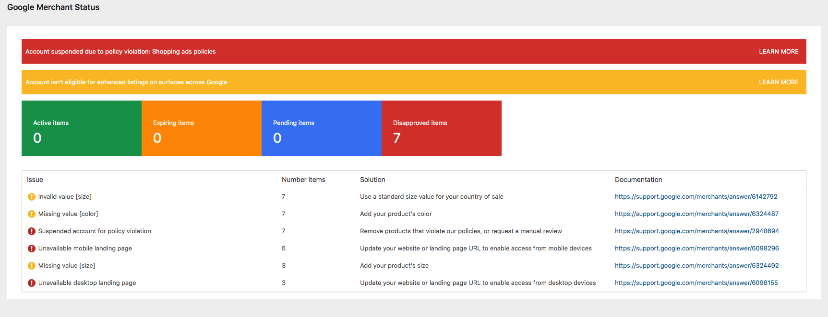828x317 pixels.
Task: Select the blue Pending items tile
Action: coord(322,128)
